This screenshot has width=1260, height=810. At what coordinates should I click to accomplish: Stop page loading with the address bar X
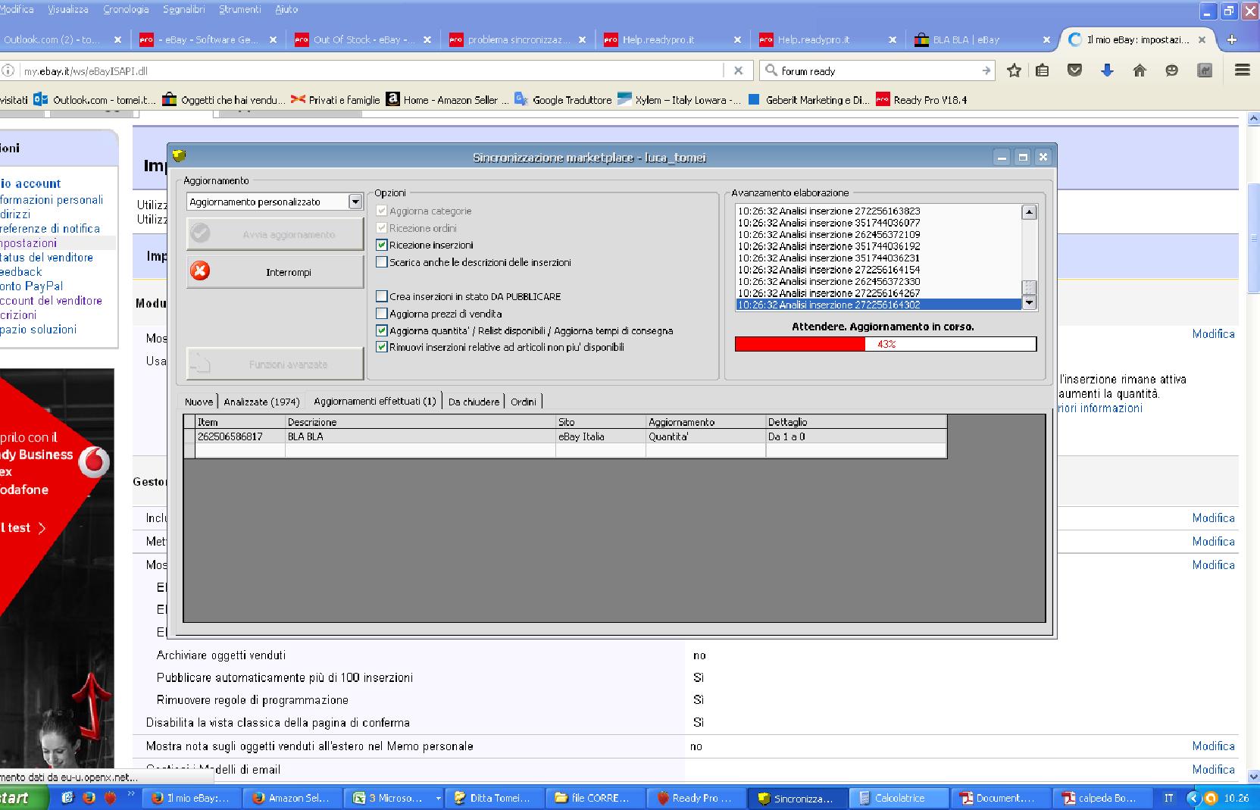(x=738, y=70)
